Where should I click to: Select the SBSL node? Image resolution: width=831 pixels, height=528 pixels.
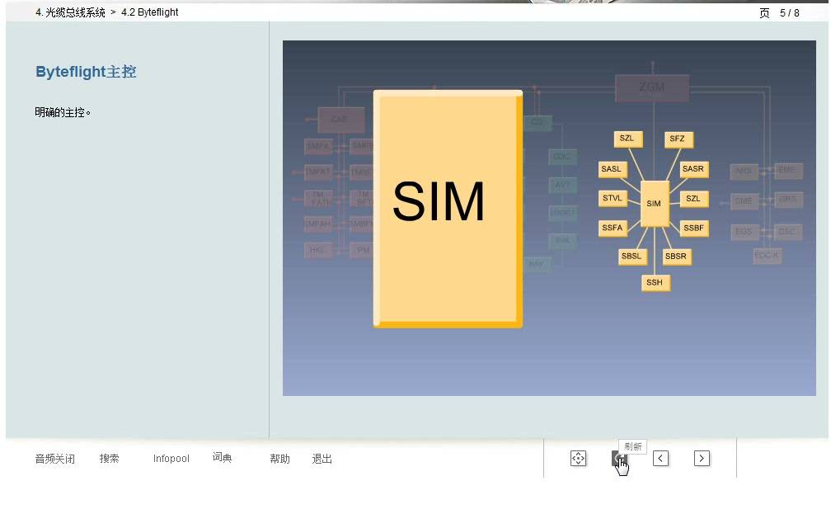click(x=632, y=257)
